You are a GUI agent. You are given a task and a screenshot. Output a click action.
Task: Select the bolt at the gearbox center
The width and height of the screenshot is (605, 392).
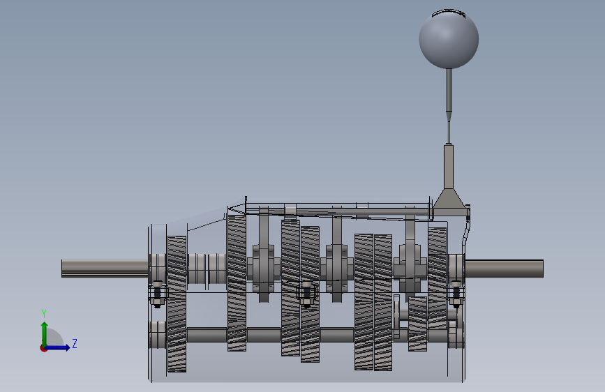[307, 294]
